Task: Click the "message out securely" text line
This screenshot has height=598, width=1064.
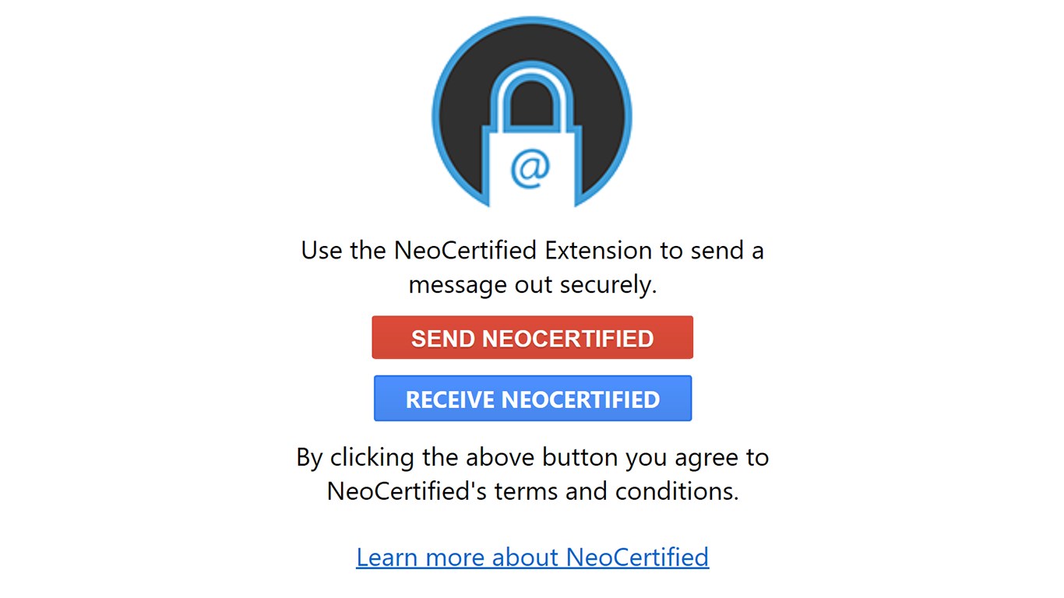Action: [532, 285]
